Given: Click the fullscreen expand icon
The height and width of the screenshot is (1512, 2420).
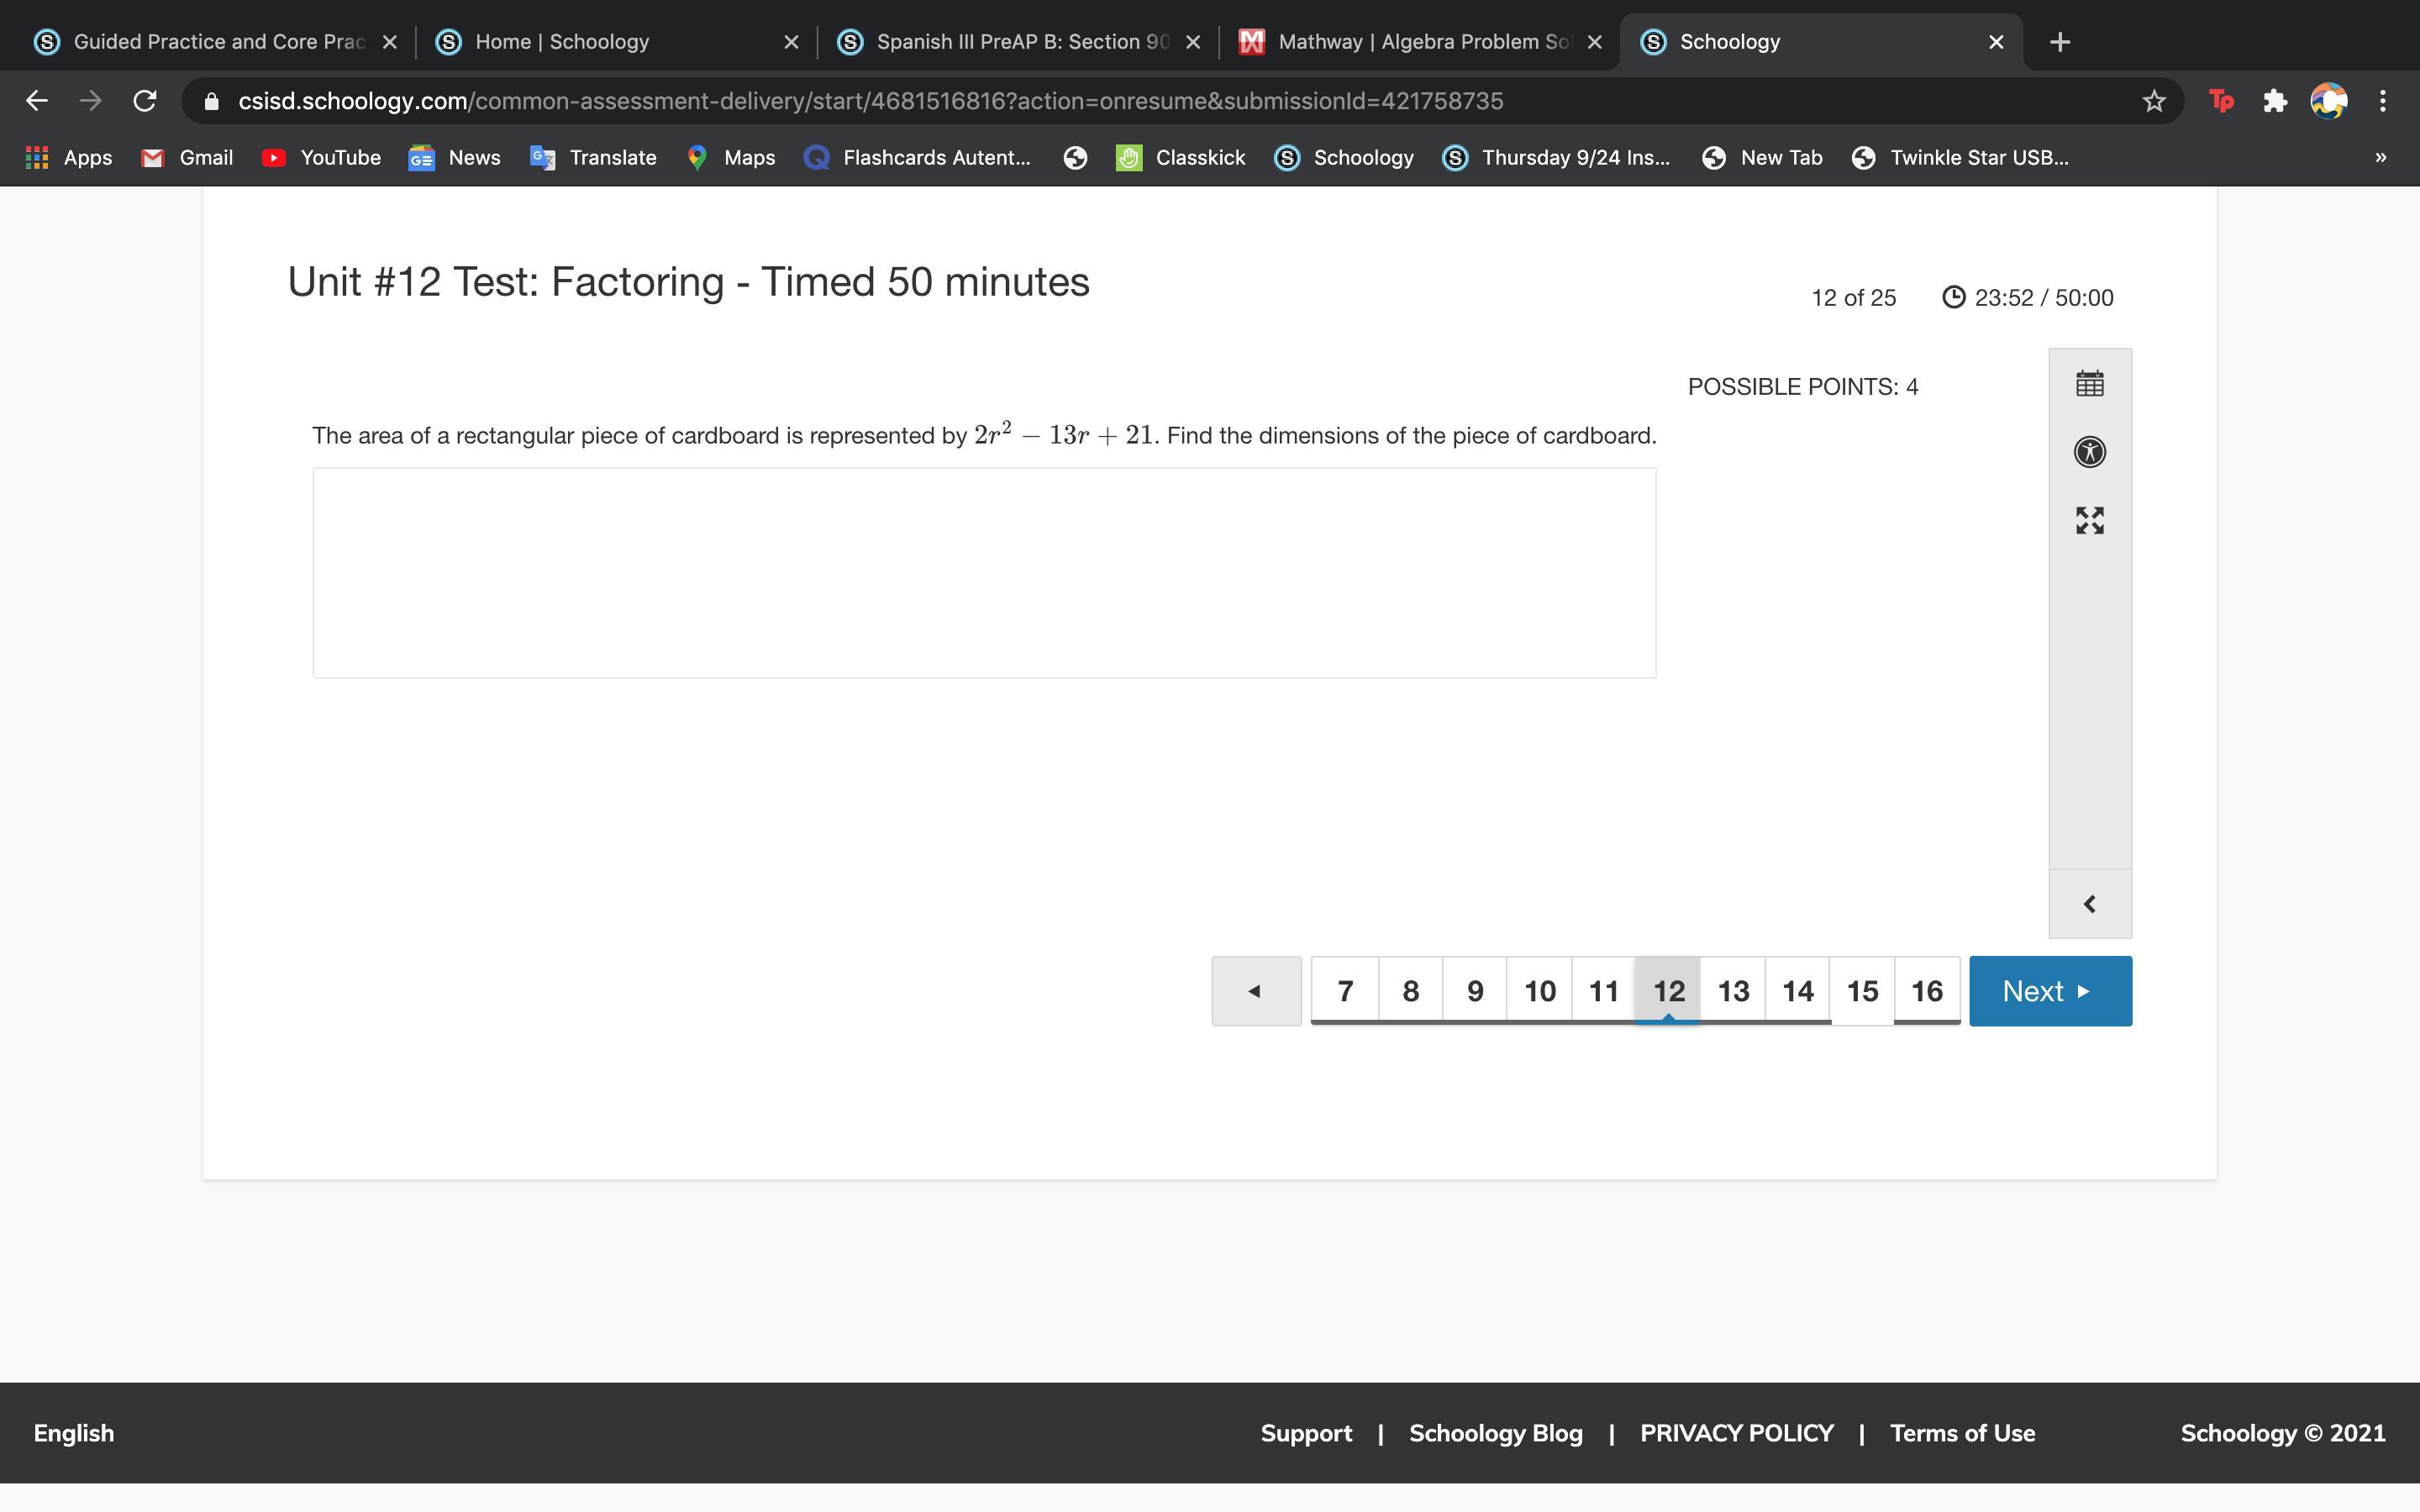Looking at the screenshot, I should coord(2089,520).
